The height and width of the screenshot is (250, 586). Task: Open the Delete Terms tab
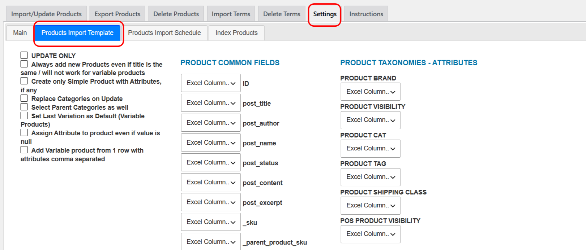[x=282, y=14]
